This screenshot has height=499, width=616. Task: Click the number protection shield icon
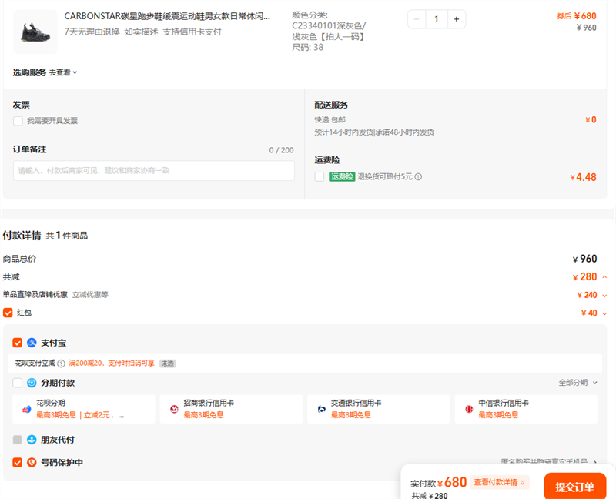coord(32,463)
